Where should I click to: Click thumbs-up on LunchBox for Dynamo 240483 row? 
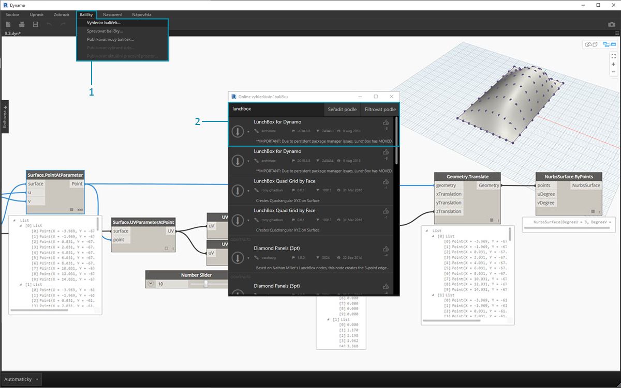click(x=386, y=123)
